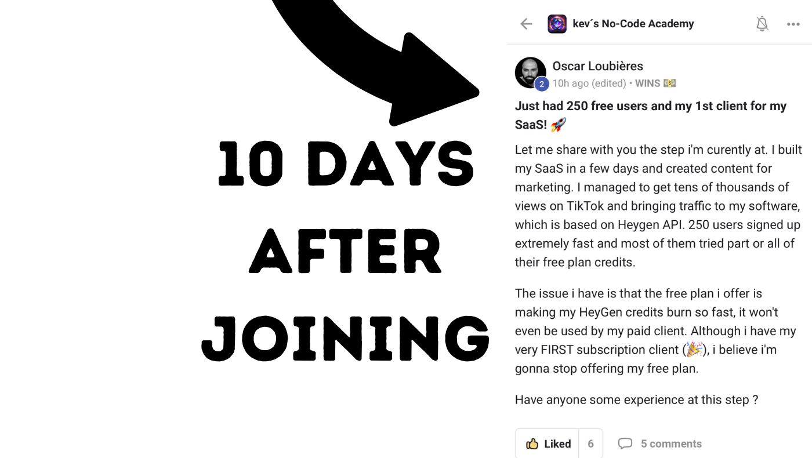
Task: Click the money emoji beside WINS
Action: click(x=670, y=83)
